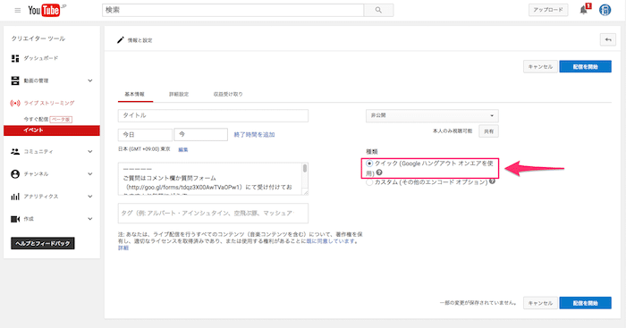Select the クイック Hangouts On Air radio
Image resolution: width=626 pixels, height=328 pixels.
tap(369, 164)
